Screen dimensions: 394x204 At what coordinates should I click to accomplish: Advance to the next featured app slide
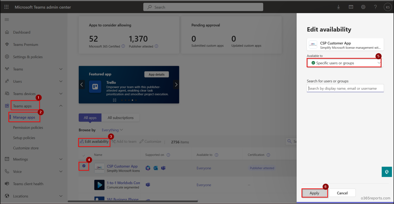click(176, 85)
